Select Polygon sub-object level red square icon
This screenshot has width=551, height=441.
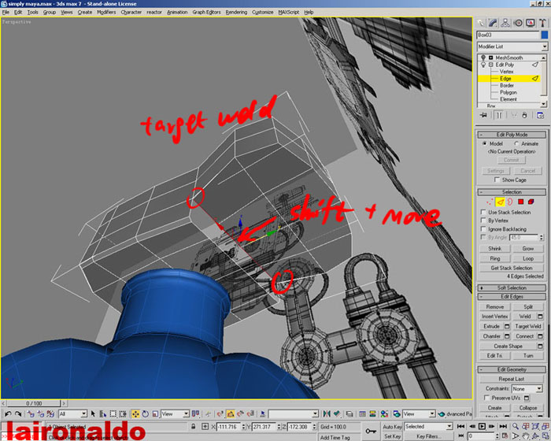521,202
